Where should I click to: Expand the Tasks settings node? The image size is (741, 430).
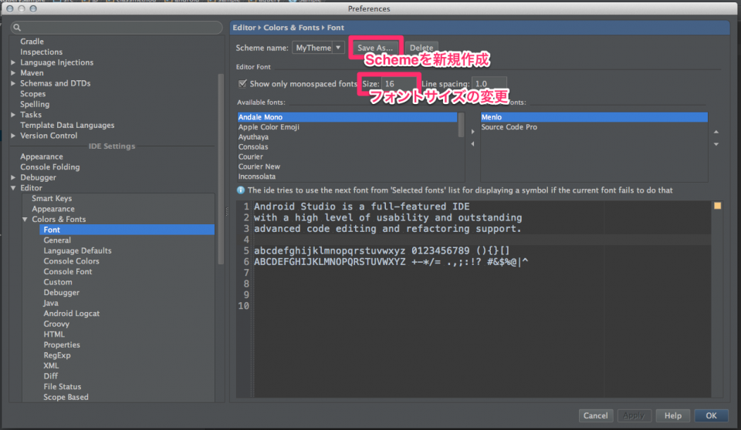13,115
